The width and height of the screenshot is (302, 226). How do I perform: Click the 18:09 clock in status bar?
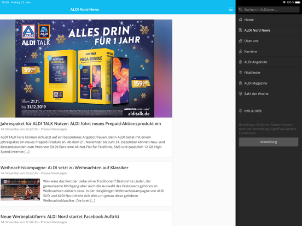pos(5,2)
